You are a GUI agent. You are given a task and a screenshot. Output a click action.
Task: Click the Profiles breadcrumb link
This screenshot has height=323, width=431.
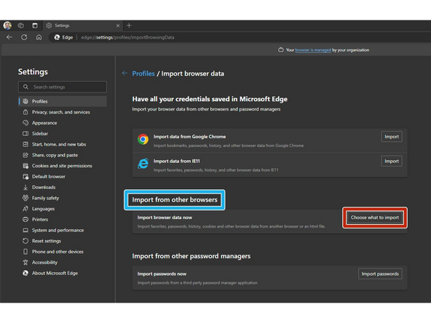(x=143, y=73)
